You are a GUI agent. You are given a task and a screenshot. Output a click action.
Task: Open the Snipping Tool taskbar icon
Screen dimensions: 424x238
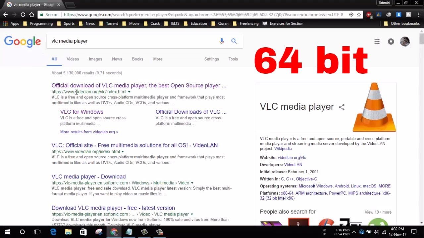tap(99, 232)
